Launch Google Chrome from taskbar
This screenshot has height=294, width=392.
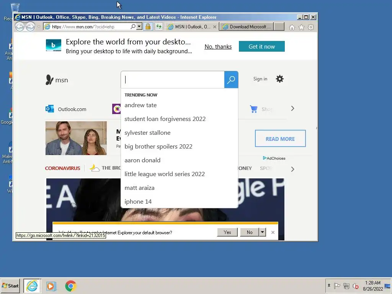click(70, 286)
